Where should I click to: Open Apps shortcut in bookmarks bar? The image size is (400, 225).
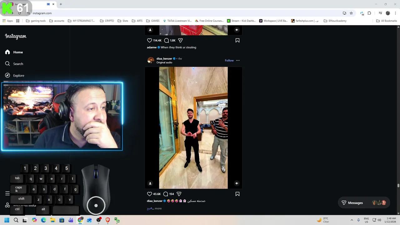point(7,21)
